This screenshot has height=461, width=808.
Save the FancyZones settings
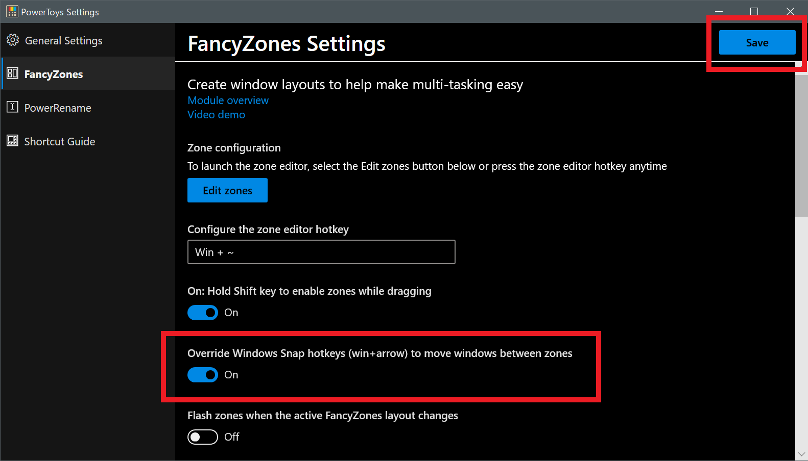coord(757,42)
